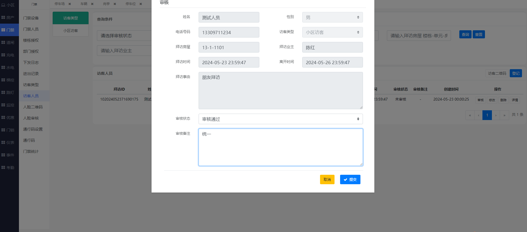The height and width of the screenshot is (232, 527).
Task: Expand the 性别 dropdown
Action: pyautogui.click(x=332, y=17)
